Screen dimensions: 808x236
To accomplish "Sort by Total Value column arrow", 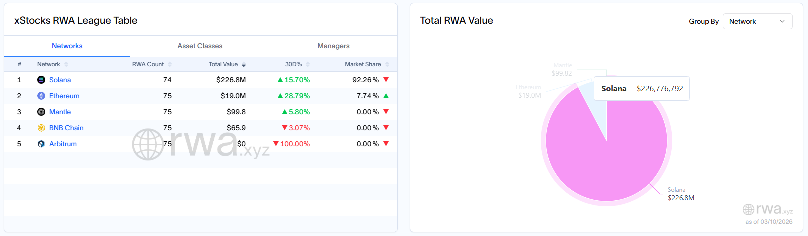I will click(244, 65).
